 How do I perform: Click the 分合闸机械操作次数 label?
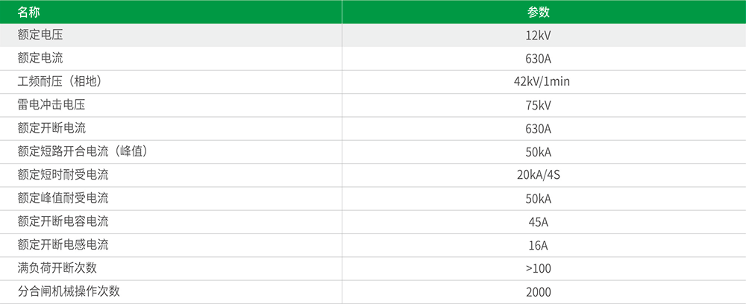coord(69,291)
